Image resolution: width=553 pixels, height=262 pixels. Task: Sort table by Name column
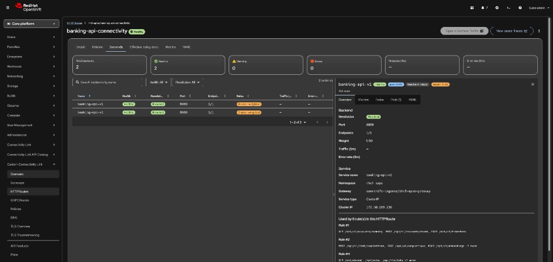(84, 96)
